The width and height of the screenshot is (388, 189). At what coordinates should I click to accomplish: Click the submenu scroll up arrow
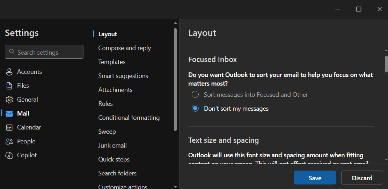[x=175, y=23]
